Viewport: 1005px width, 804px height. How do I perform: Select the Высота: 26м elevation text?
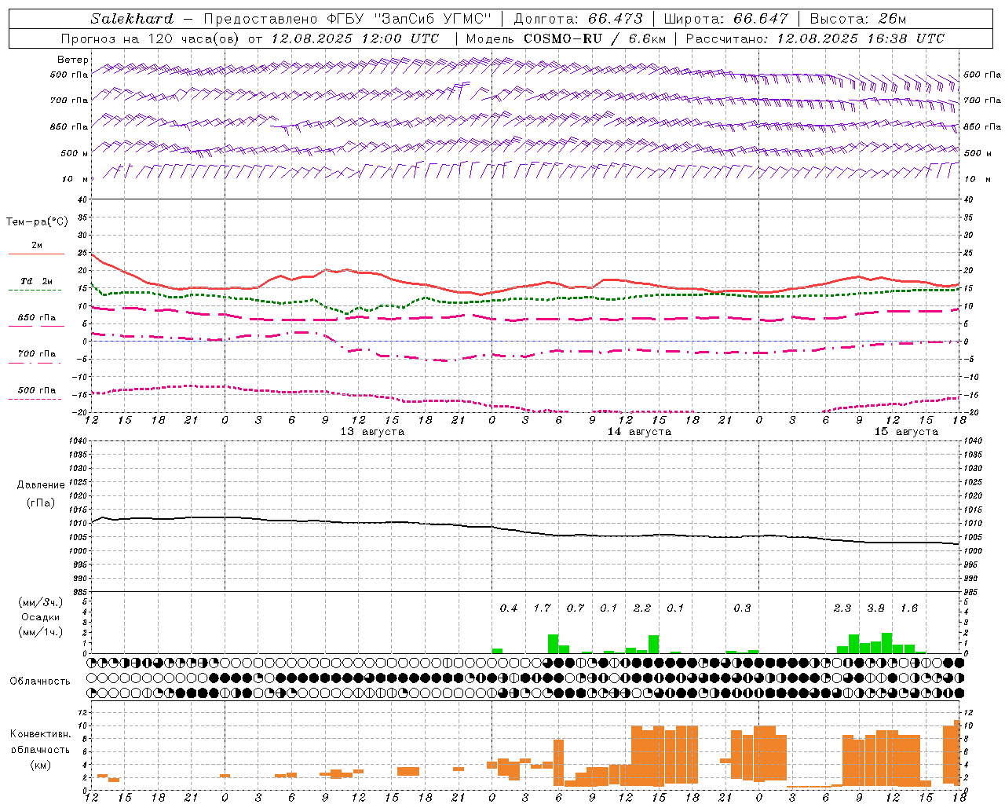(x=858, y=19)
